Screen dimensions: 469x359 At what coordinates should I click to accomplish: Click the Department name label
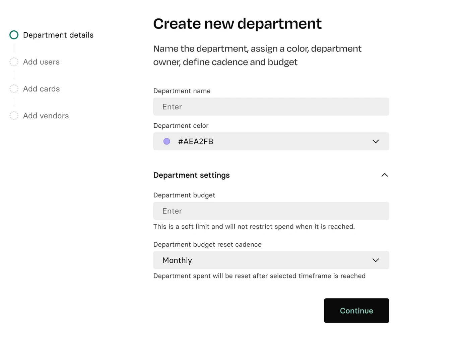point(182,91)
